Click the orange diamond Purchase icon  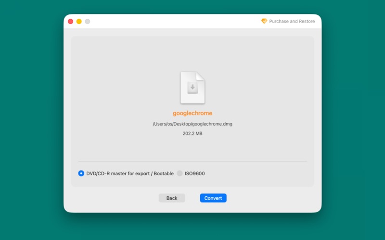264,21
